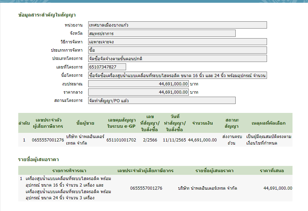
Task: Click the ประเภทการจัดหา field showing ซื้อ
Action: click(x=177, y=50)
